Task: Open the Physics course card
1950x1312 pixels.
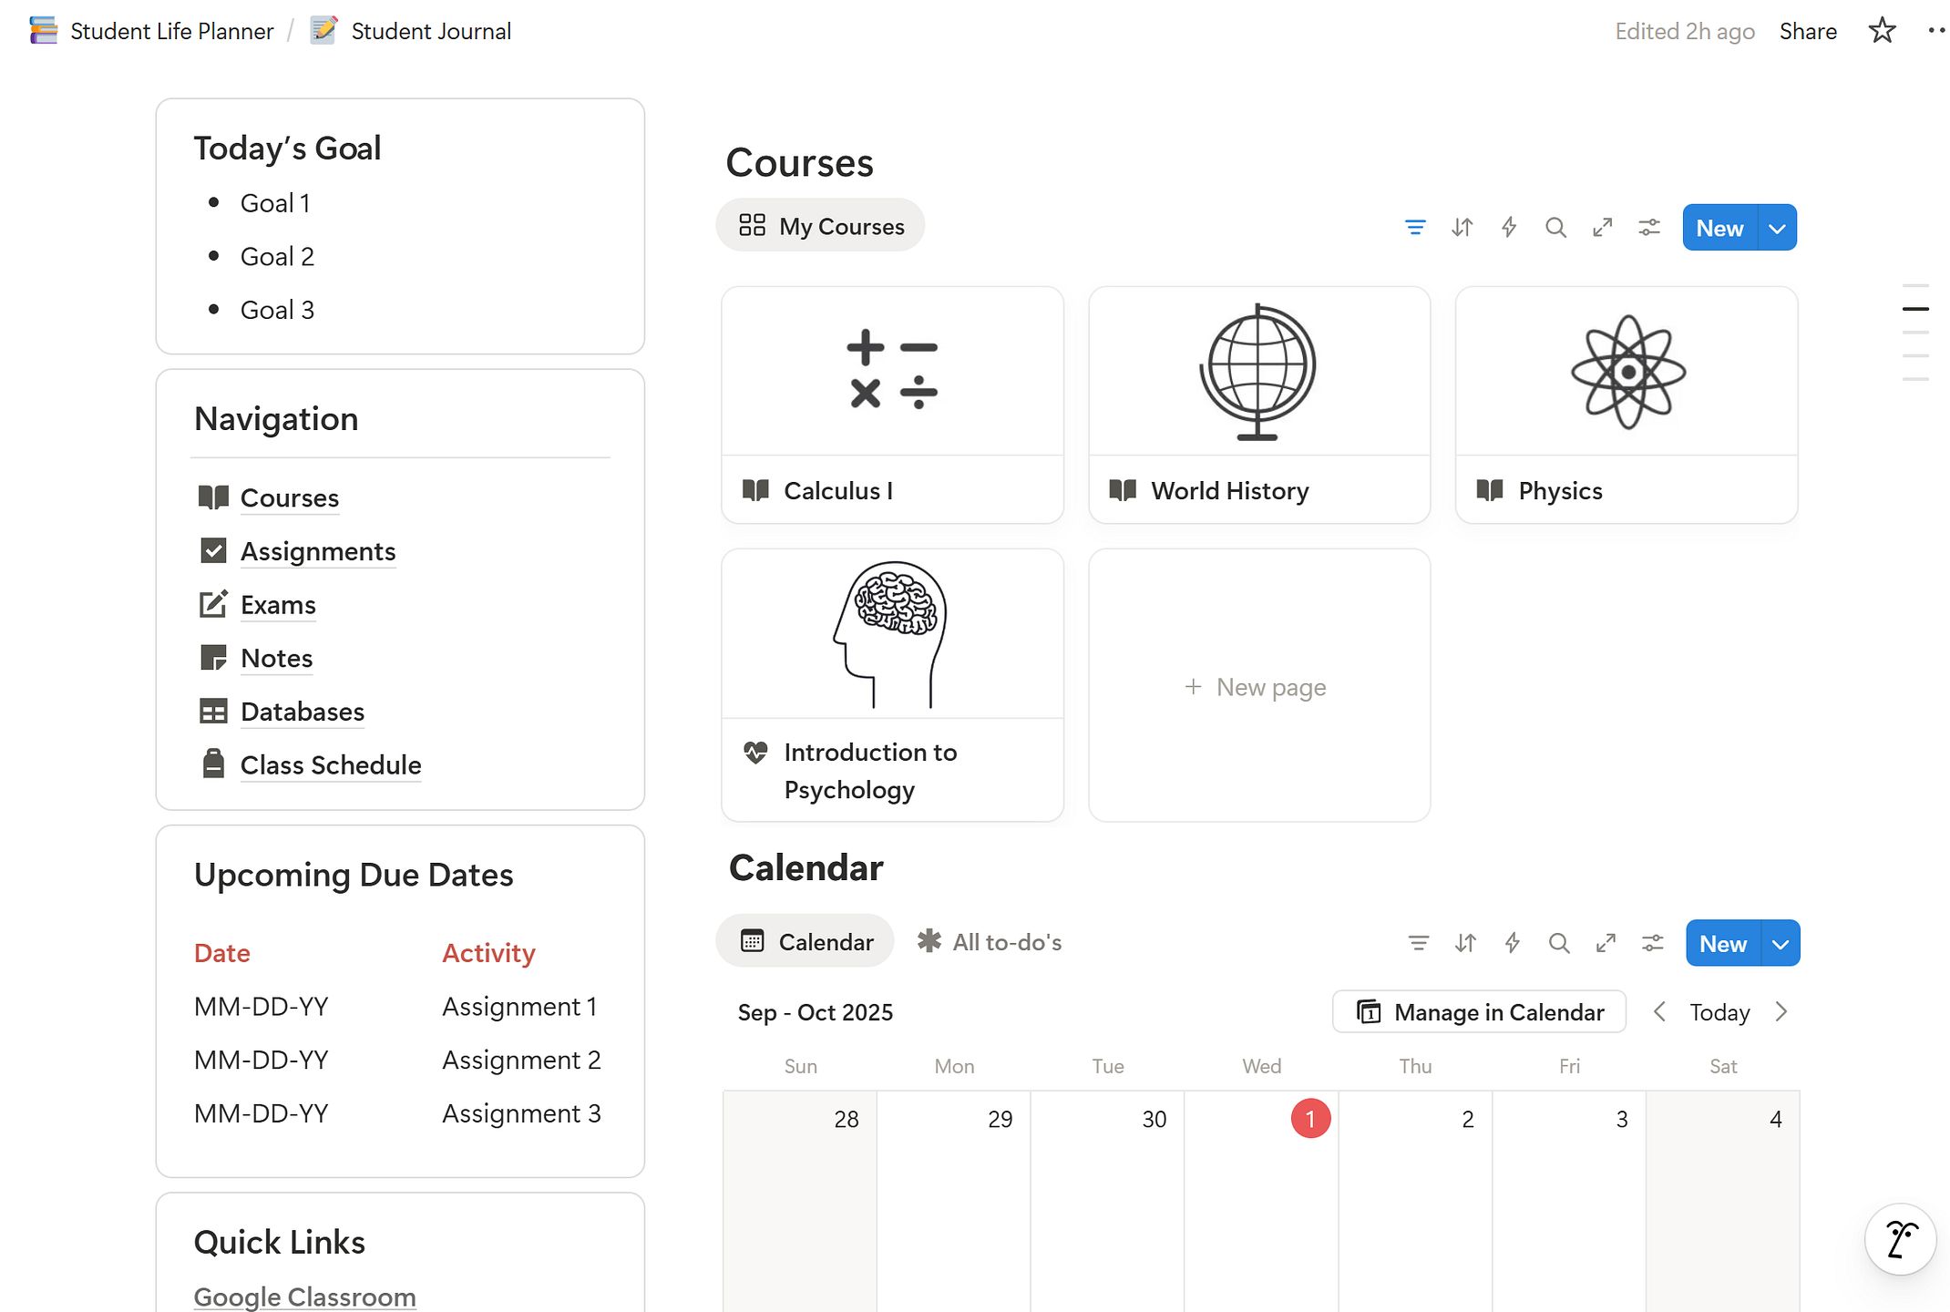Action: coord(1627,405)
